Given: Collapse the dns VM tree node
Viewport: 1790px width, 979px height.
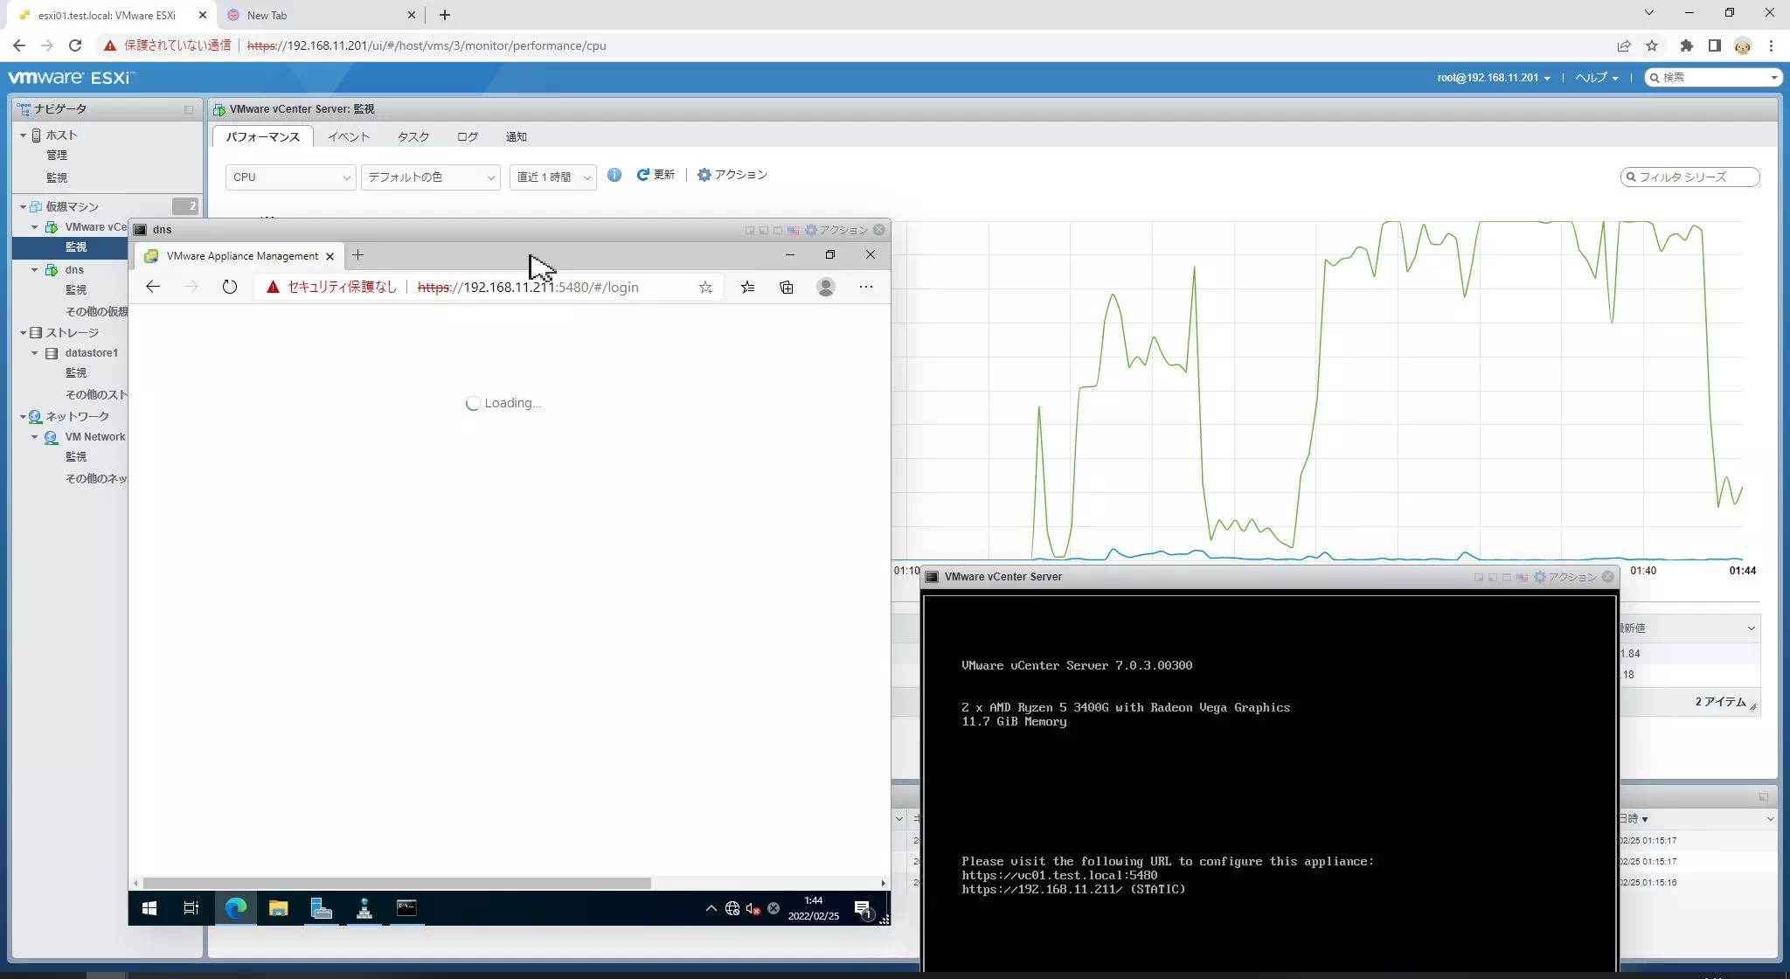Looking at the screenshot, I should point(35,270).
